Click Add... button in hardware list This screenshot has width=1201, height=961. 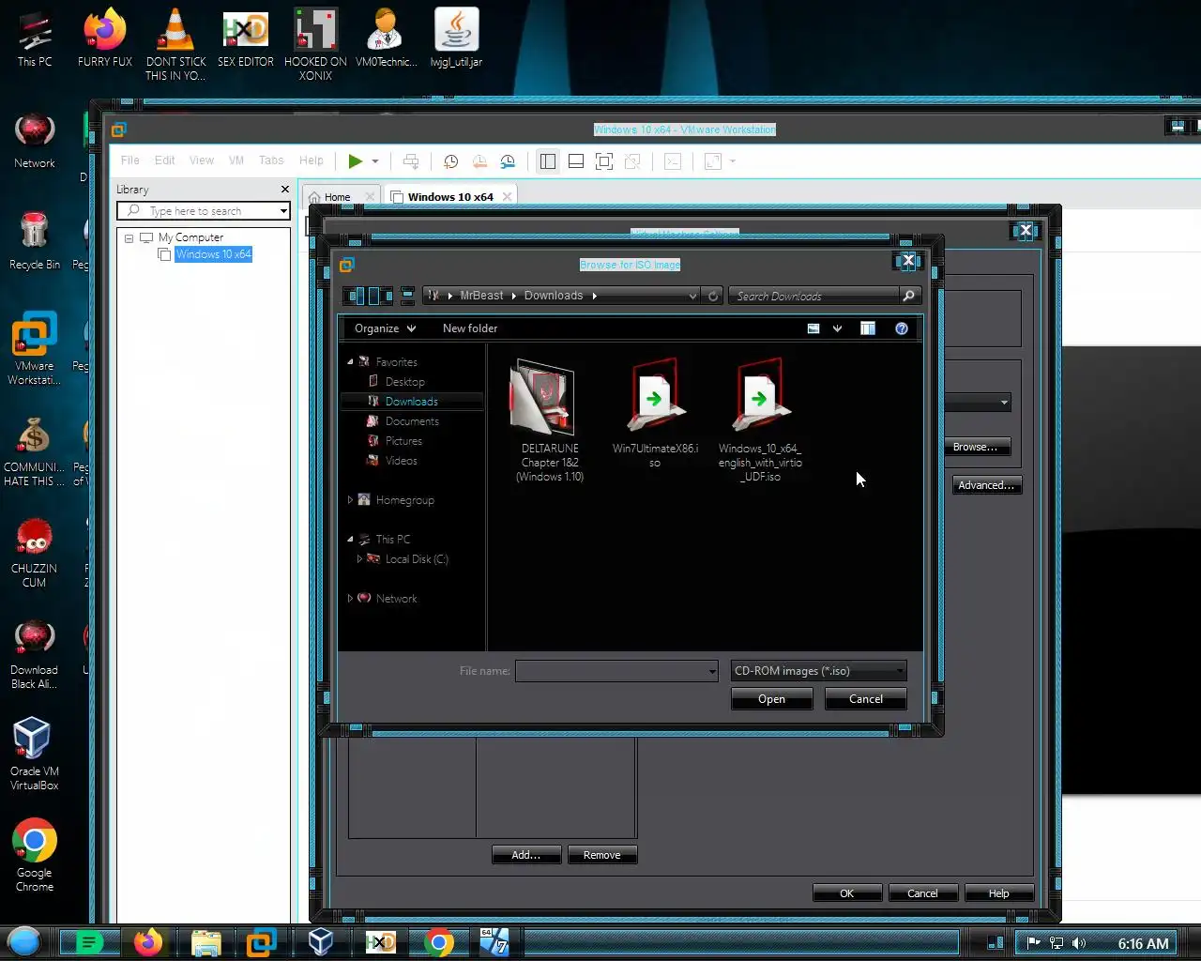[x=526, y=855]
